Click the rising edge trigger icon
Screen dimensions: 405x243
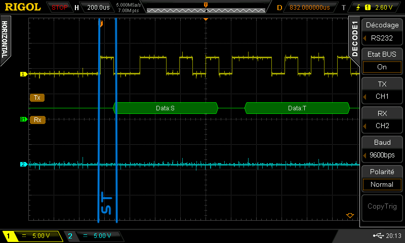pos(358,8)
